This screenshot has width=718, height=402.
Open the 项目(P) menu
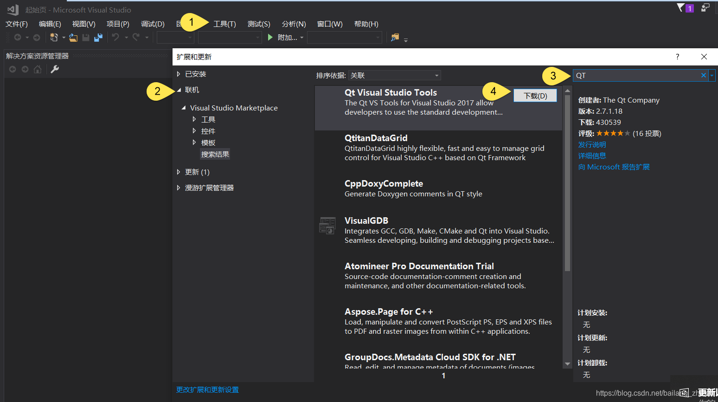pos(118,24)
